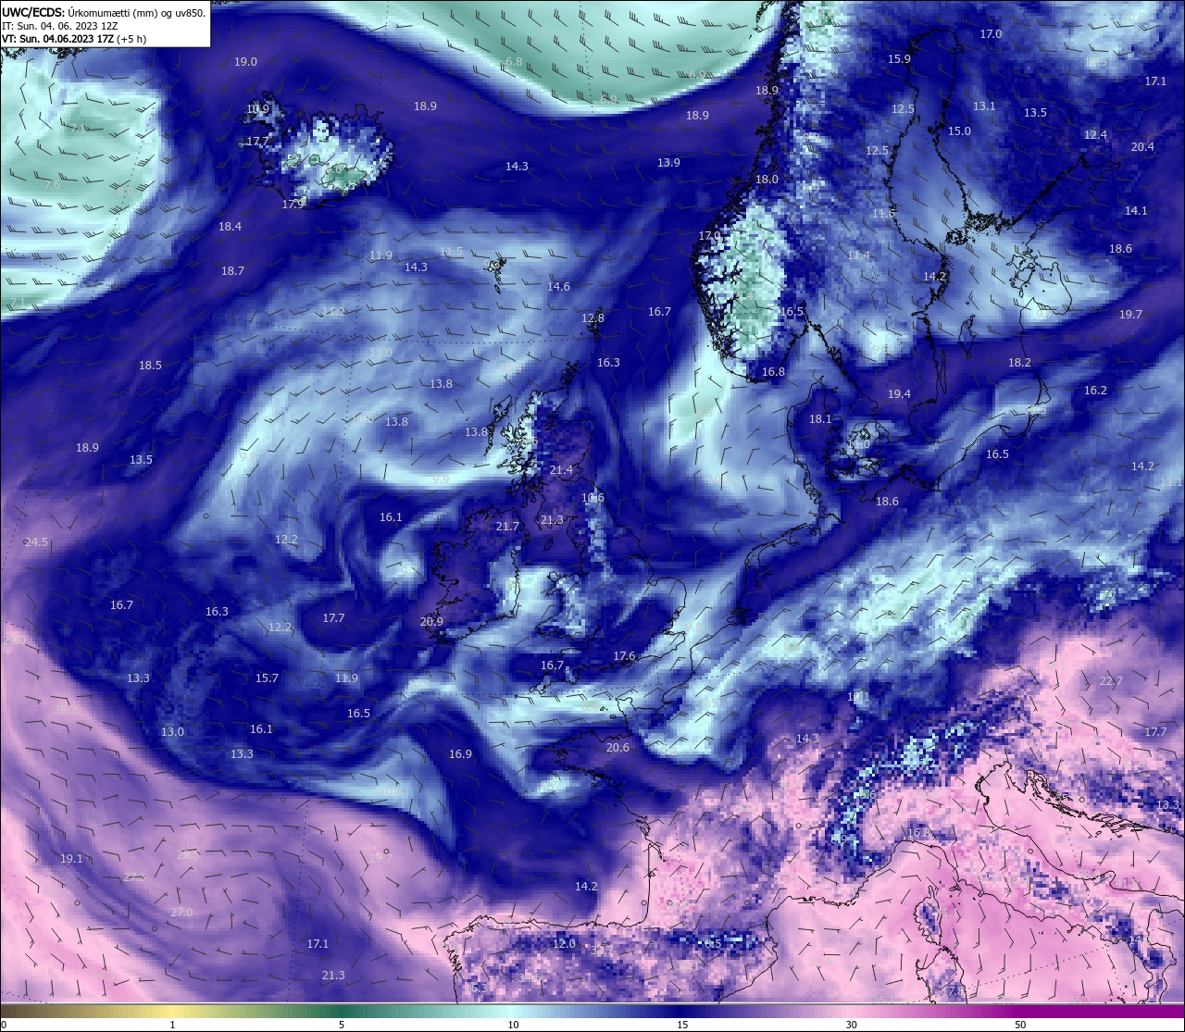Screen dimensions: 1185x1032
Task: Click the map value 15.7
Action: (x=267, y=678)
